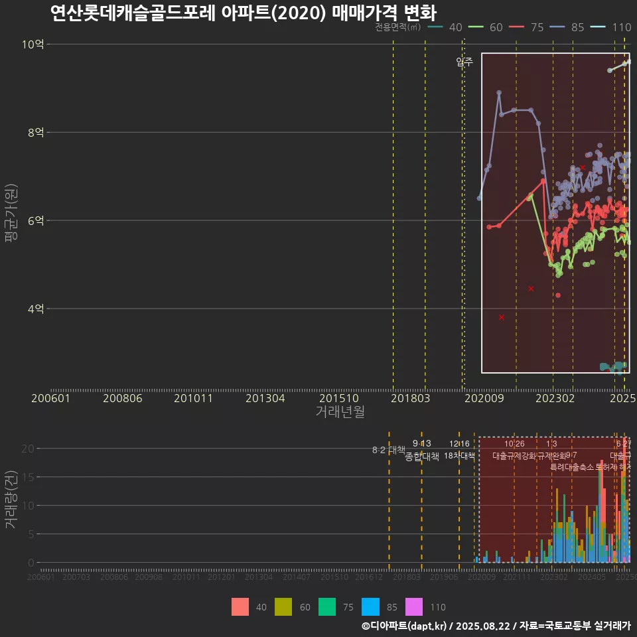Click the 201201 label on volume chart
This screenshot has height=637, width=637.
point(222,577)
